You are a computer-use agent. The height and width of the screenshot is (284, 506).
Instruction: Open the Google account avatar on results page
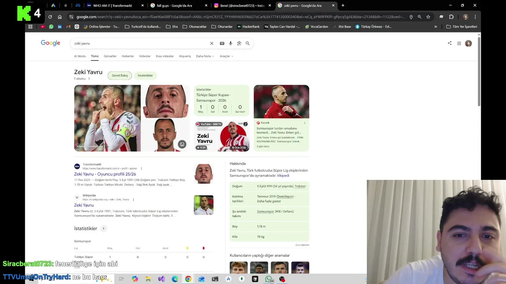pyautogui.click(x=468, y=43)
